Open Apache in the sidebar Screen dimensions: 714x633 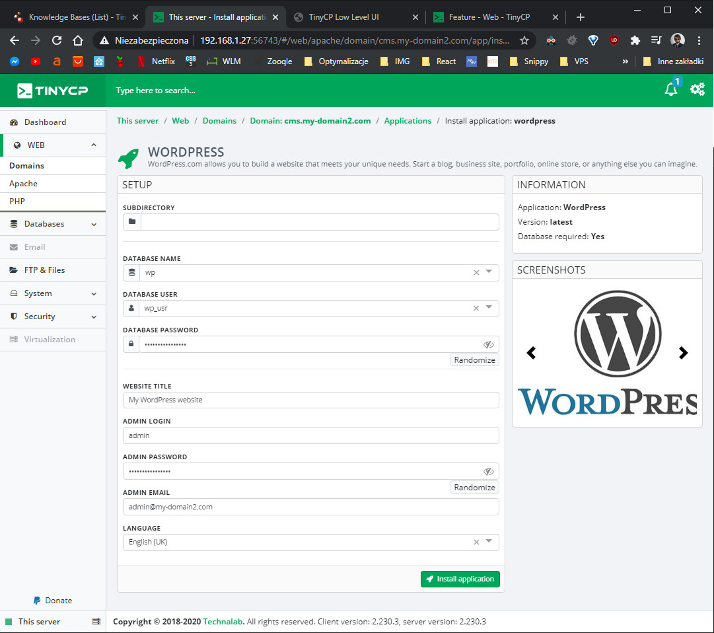click(53, 184)
